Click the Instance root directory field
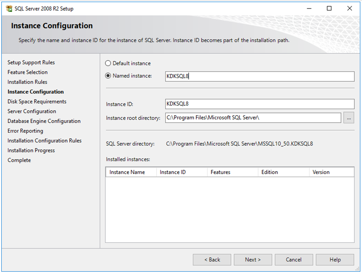Viewport: 362px width, 273px height. coord(253,118)
